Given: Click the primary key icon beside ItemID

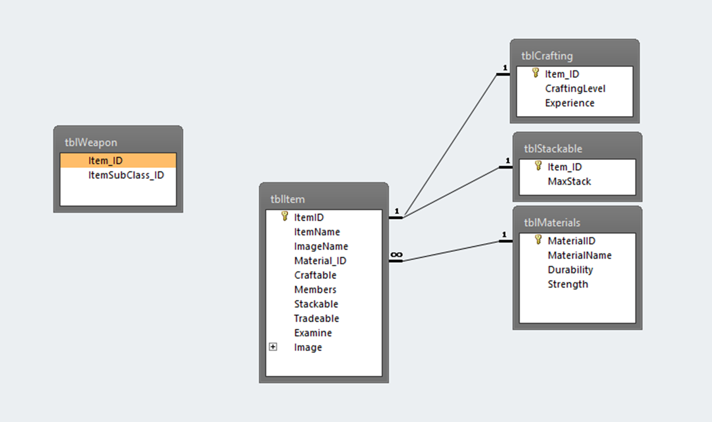Looking at the screenshot, I should point(284,216).
